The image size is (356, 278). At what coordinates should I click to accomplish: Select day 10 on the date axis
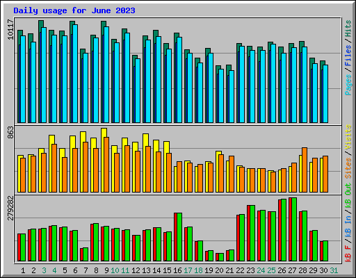(x=115, y=270)
